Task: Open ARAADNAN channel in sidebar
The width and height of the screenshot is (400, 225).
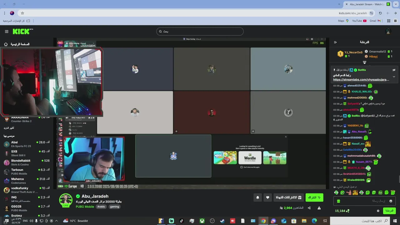Action: [x=27, y=119]
